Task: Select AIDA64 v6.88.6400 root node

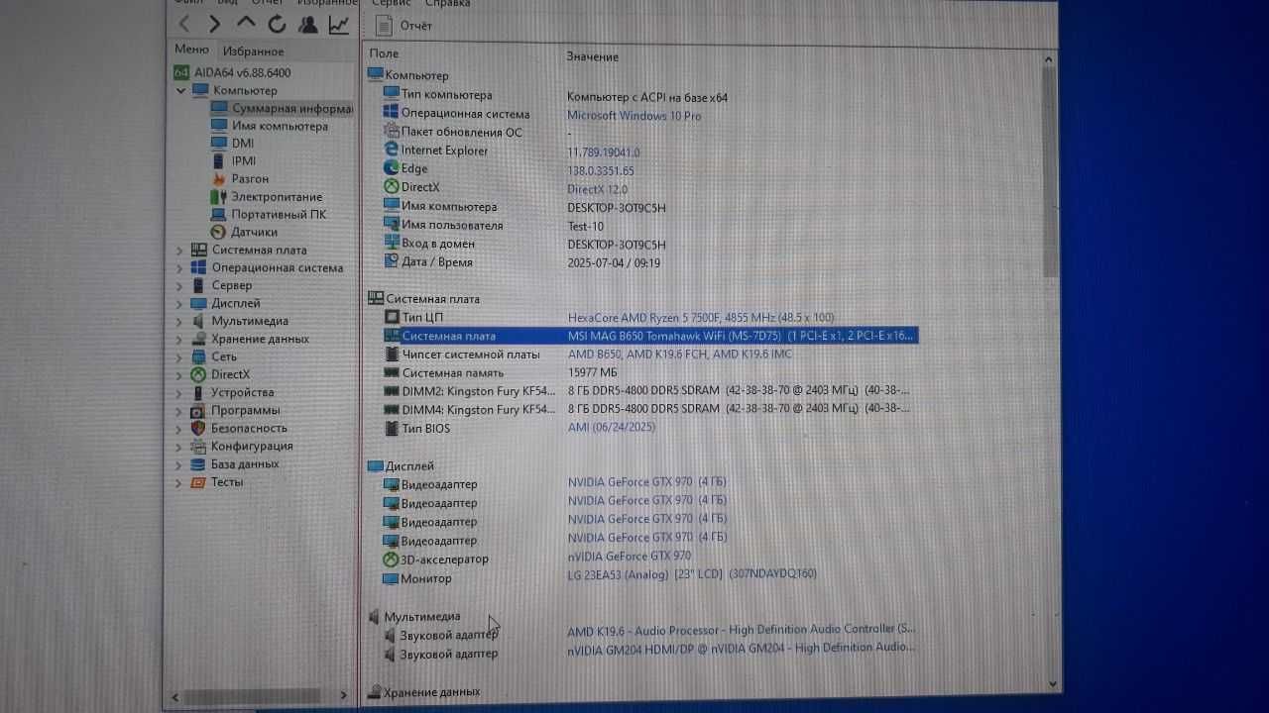Action: point(233,72)
